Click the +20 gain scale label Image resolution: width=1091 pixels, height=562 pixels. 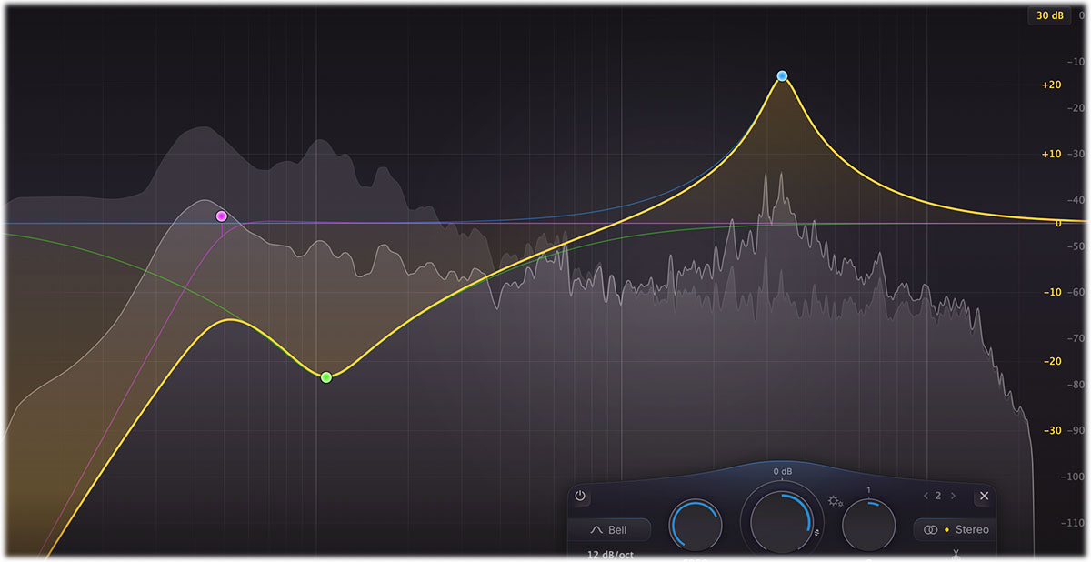pos(1052,85)
